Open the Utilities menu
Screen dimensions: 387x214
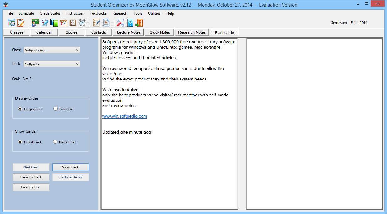pyautogui.click(x=154, y=13)
